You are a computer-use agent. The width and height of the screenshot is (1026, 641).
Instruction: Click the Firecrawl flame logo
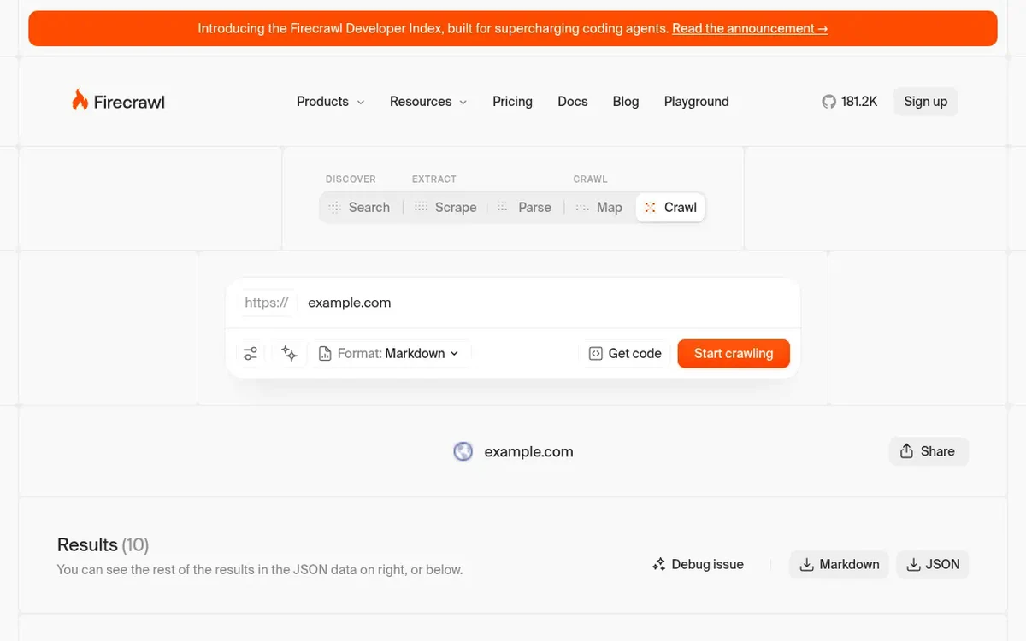[118, 101]
